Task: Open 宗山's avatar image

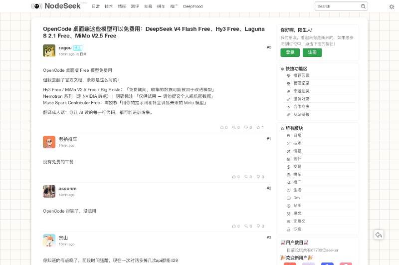Action: 49,241
